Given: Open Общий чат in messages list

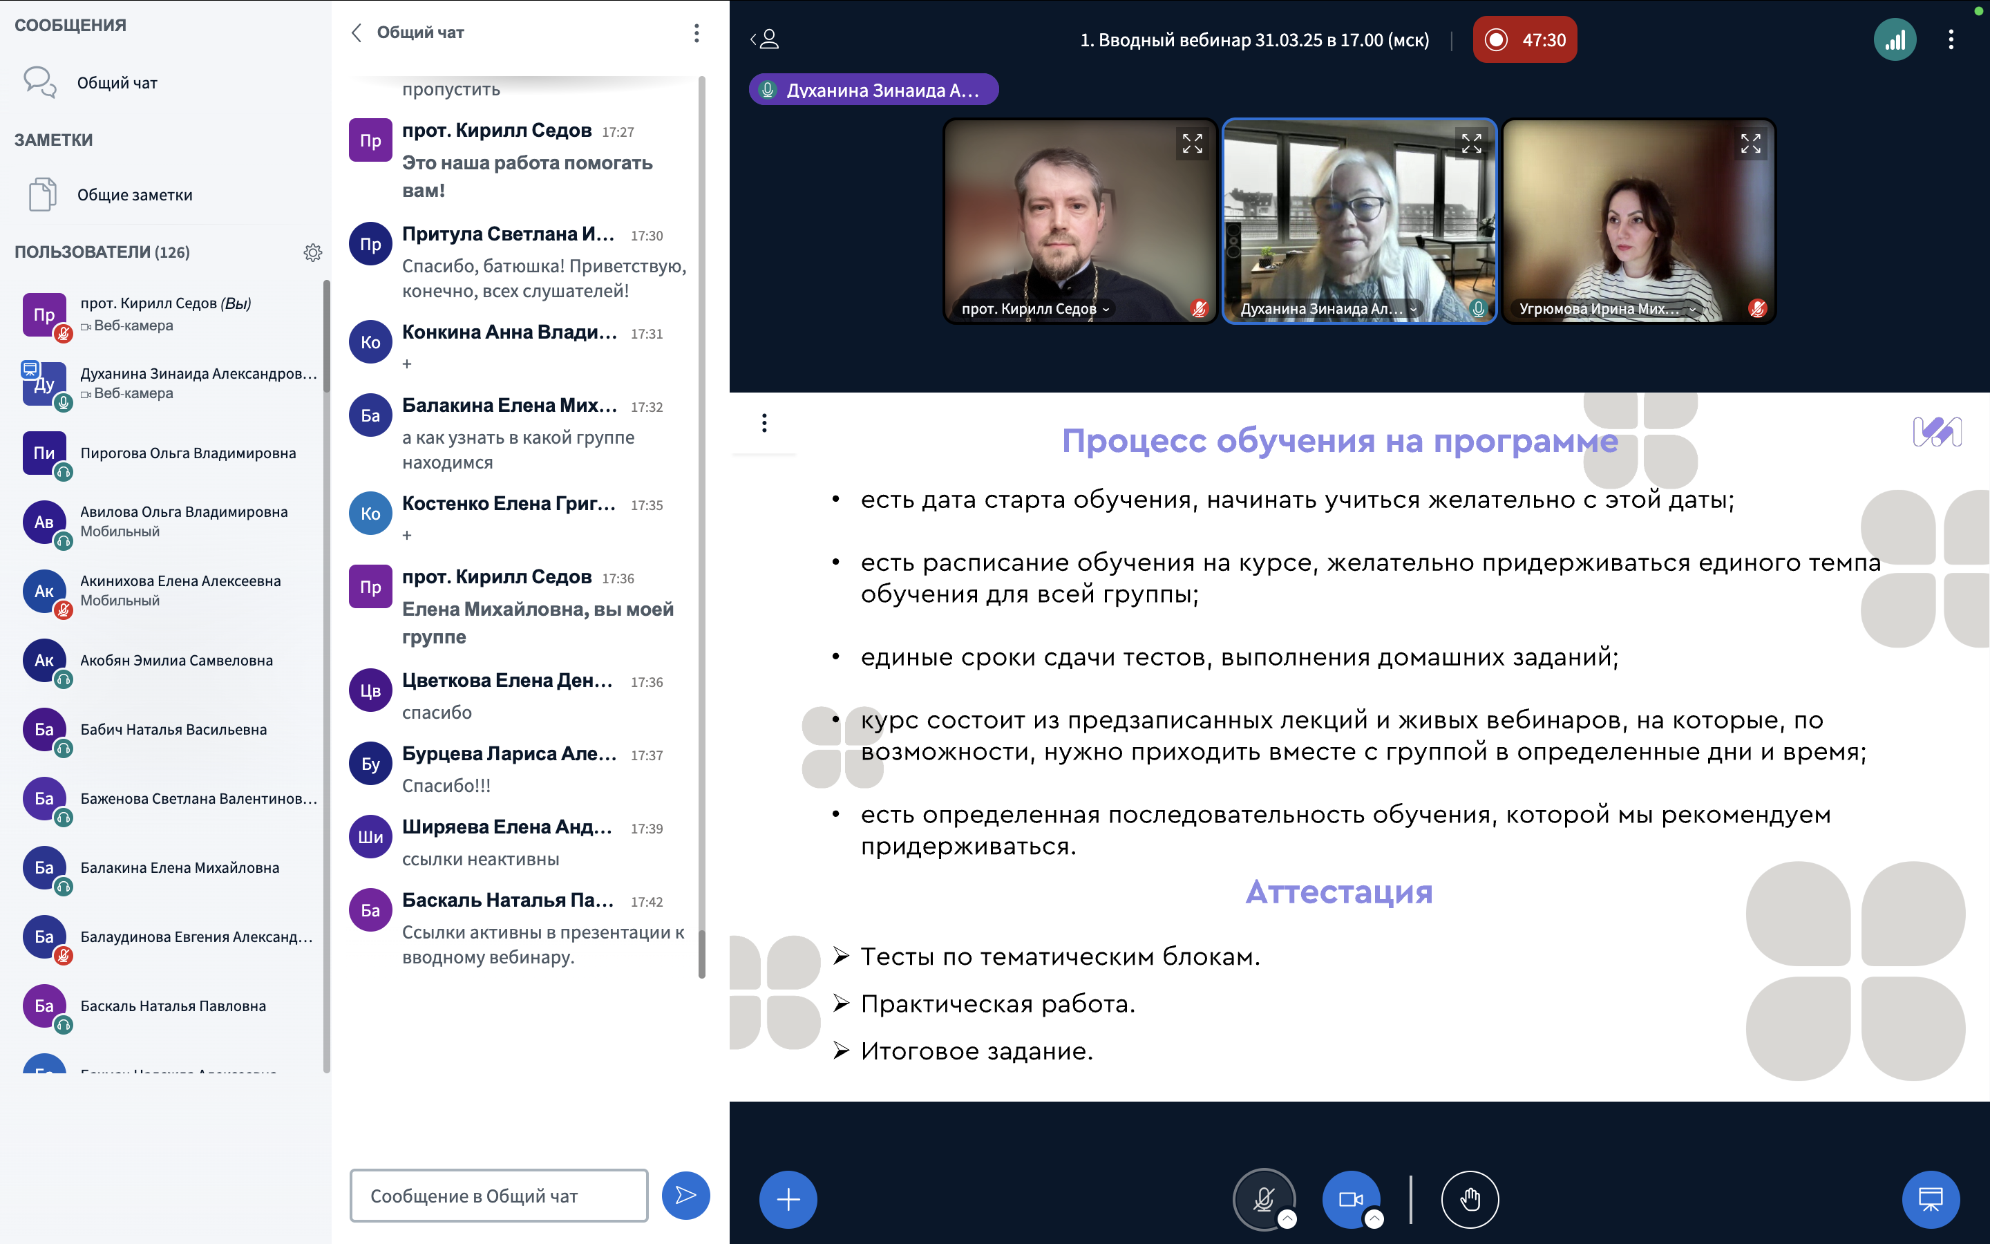Looking at the screenshot, I should [117, 83].
